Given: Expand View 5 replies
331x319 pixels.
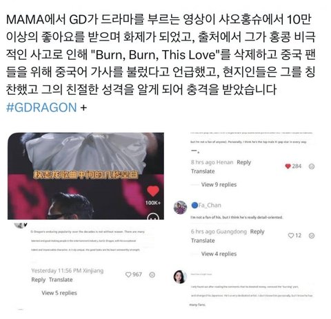Looking at the screenshot, I should pos(59,293).
